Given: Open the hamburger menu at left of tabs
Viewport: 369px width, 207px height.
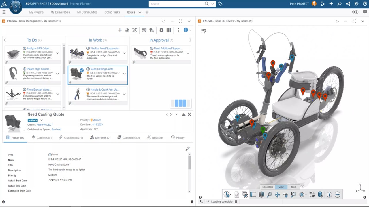Looking at the screenshot, I should tap(4, 12).
